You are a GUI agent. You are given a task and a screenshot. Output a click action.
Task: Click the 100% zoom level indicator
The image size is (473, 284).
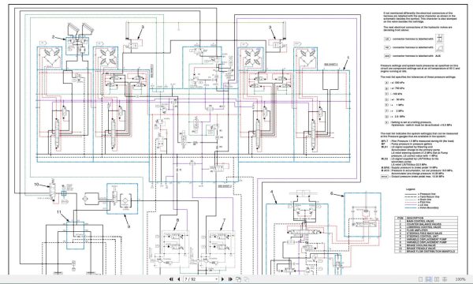pyautogui.click(x=460, y=279)
